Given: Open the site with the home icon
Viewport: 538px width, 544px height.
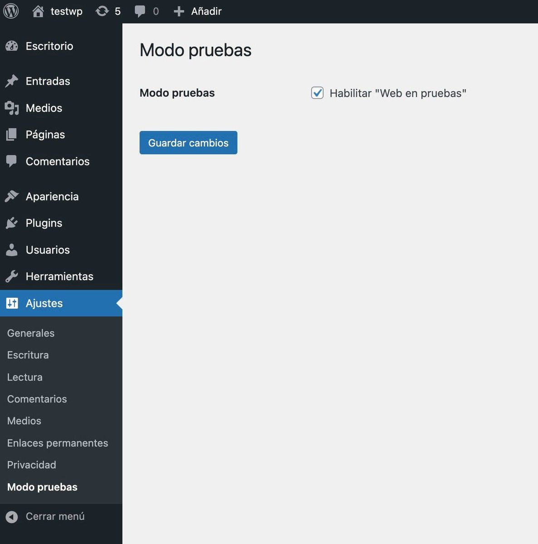Looking at the screenshot, I should click(37, 11).
